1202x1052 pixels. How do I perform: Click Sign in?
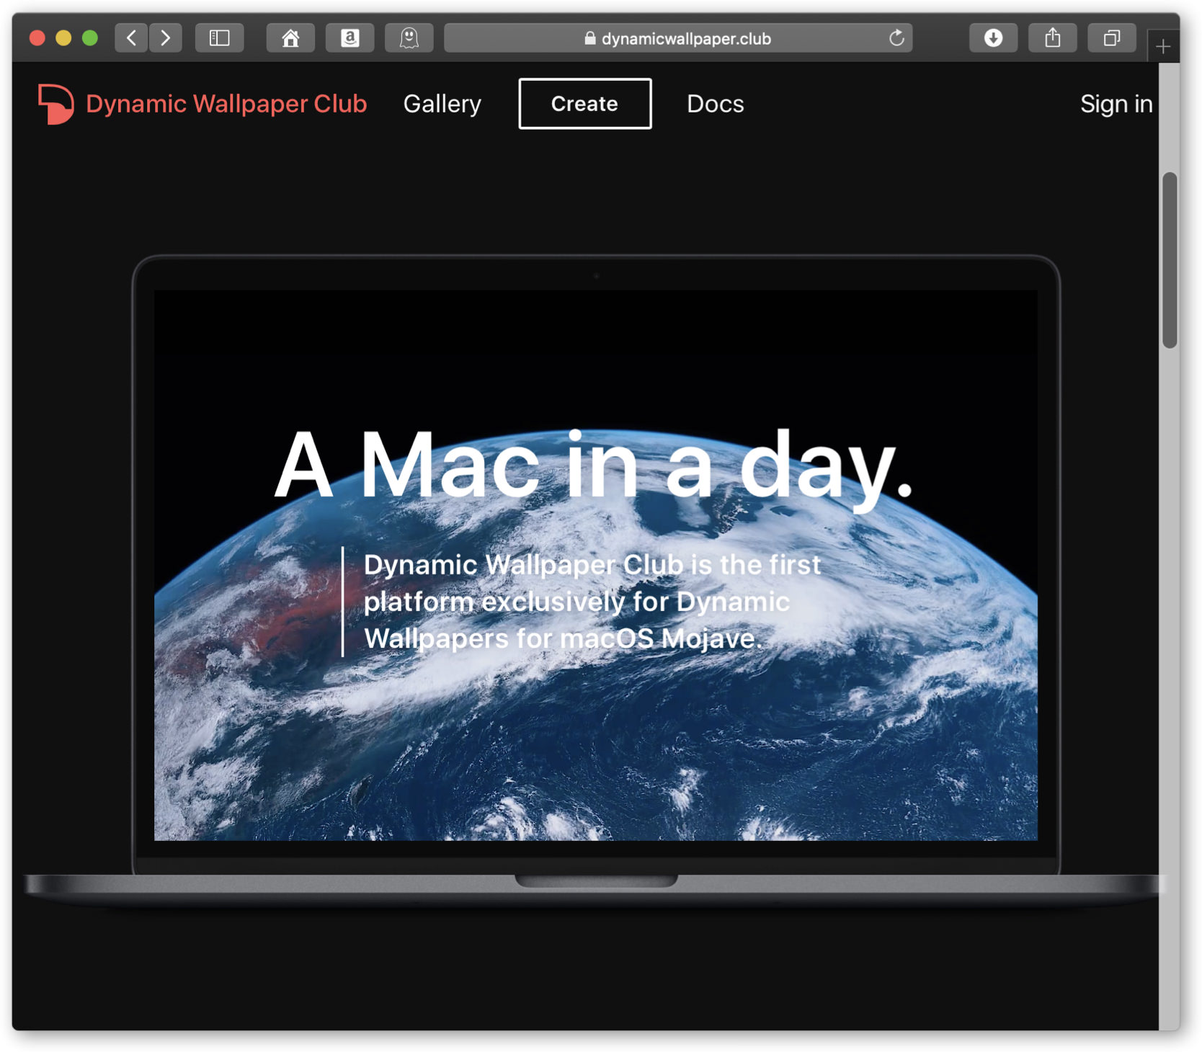1116,104
